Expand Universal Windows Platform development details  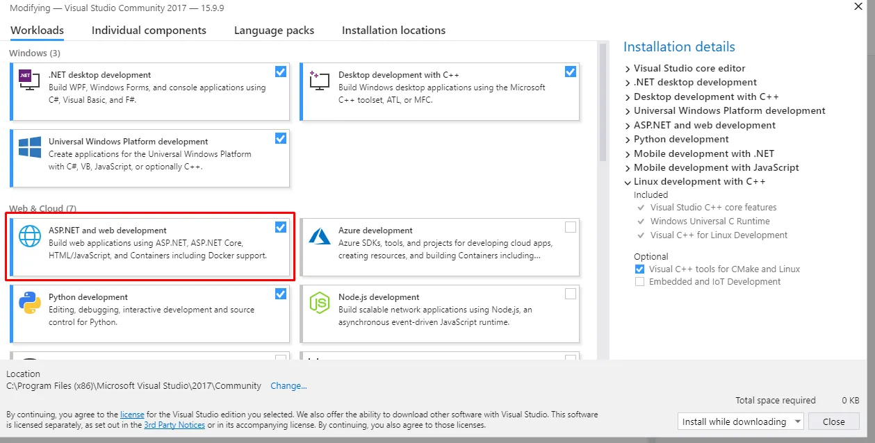pos(628,111)
